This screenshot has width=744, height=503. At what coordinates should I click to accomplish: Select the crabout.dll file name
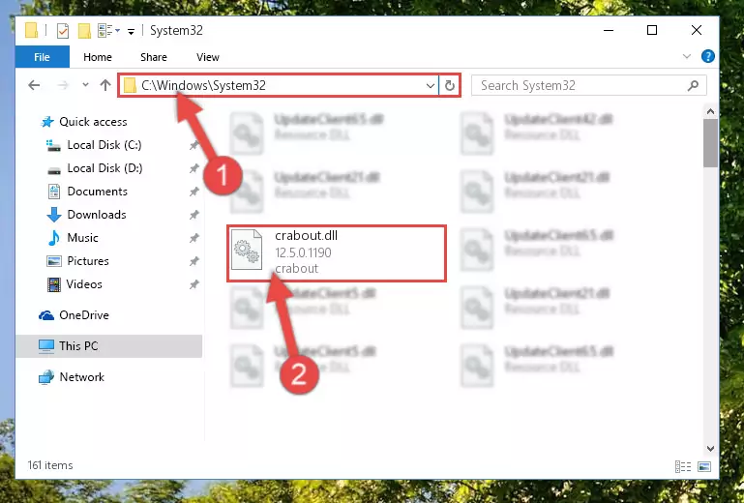pyautogui.click(x=306, y=236)
